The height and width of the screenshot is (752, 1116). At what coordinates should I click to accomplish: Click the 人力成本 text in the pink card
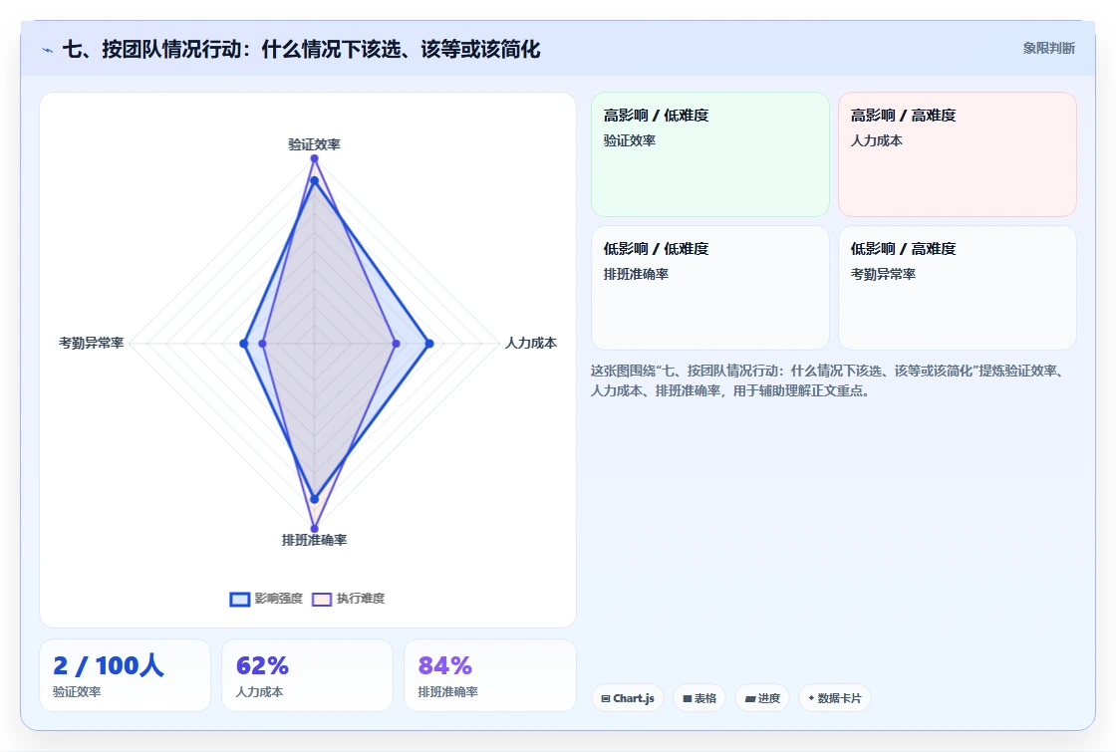click(x=876, y=140)
